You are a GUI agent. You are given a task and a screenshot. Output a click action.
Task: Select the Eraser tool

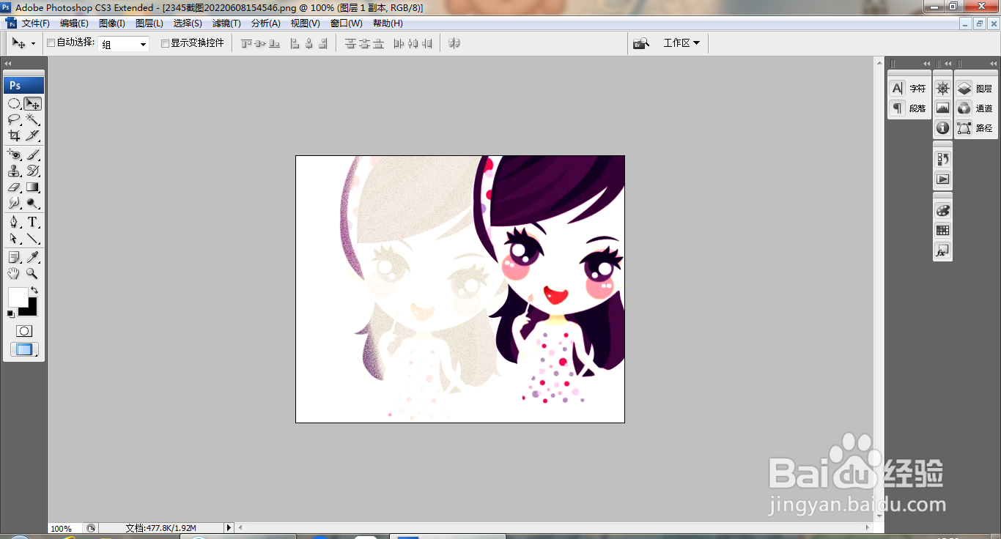(x=14, y=187)
